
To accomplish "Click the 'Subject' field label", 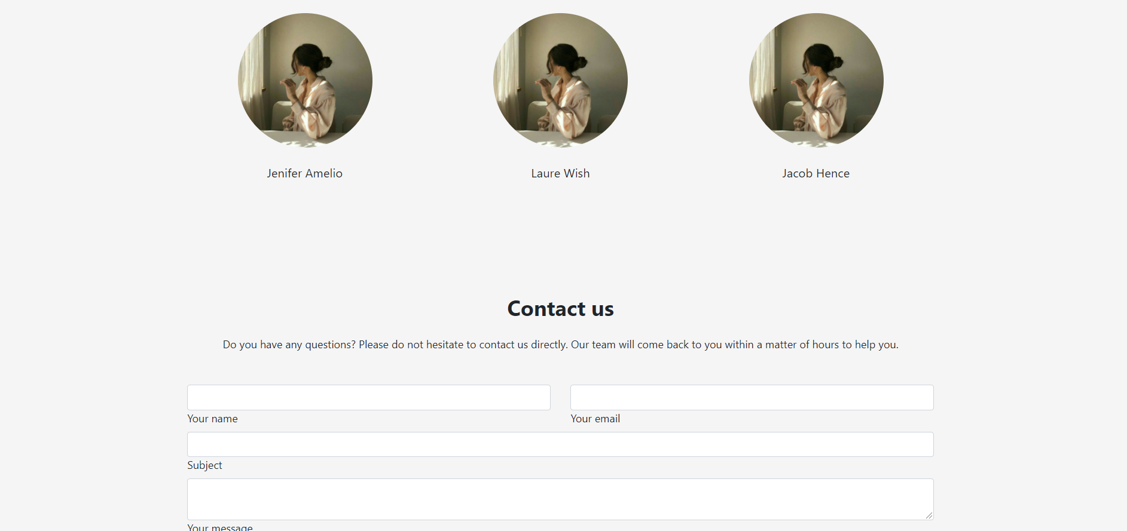I will pyautogui.click(x=204, y=465).
